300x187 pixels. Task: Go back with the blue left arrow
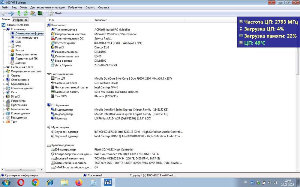coord(4,13)
